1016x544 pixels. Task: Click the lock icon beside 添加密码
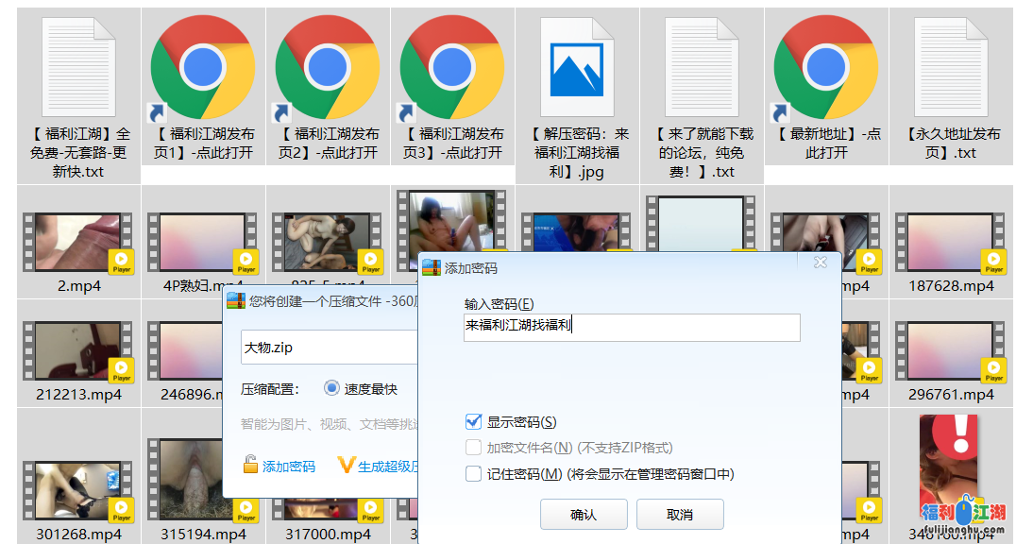250,465
